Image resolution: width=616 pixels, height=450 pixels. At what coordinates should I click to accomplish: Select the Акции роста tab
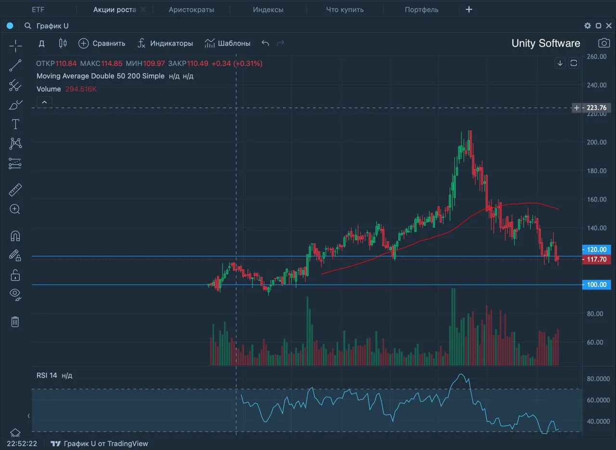tap(115, 10)
